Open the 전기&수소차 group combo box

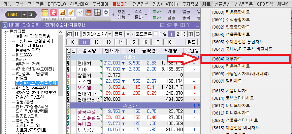96,34
